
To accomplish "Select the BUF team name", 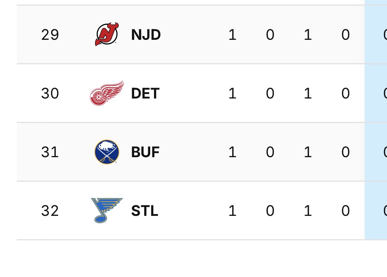I will point(145,152).
